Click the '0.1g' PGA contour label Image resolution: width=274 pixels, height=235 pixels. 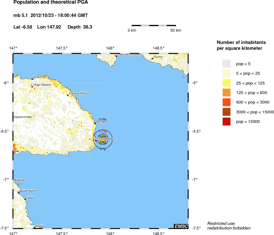click(x=103, y=149)
